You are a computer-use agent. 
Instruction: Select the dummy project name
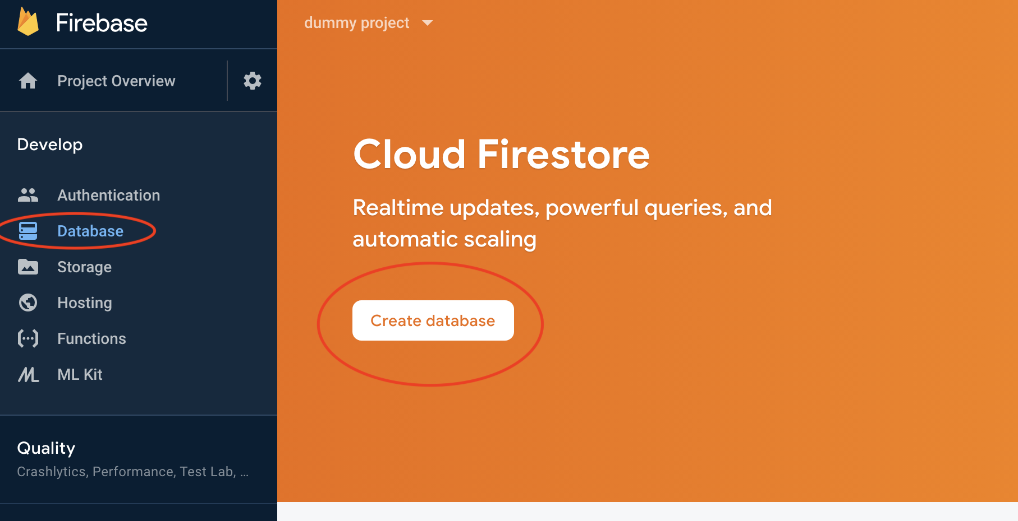coord(357,23)
